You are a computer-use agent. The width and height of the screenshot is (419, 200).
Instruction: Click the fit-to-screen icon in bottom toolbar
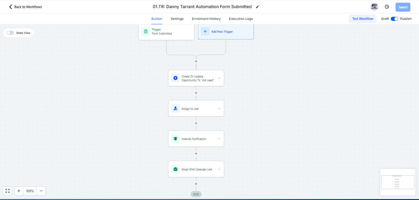[x=7, y=191]
